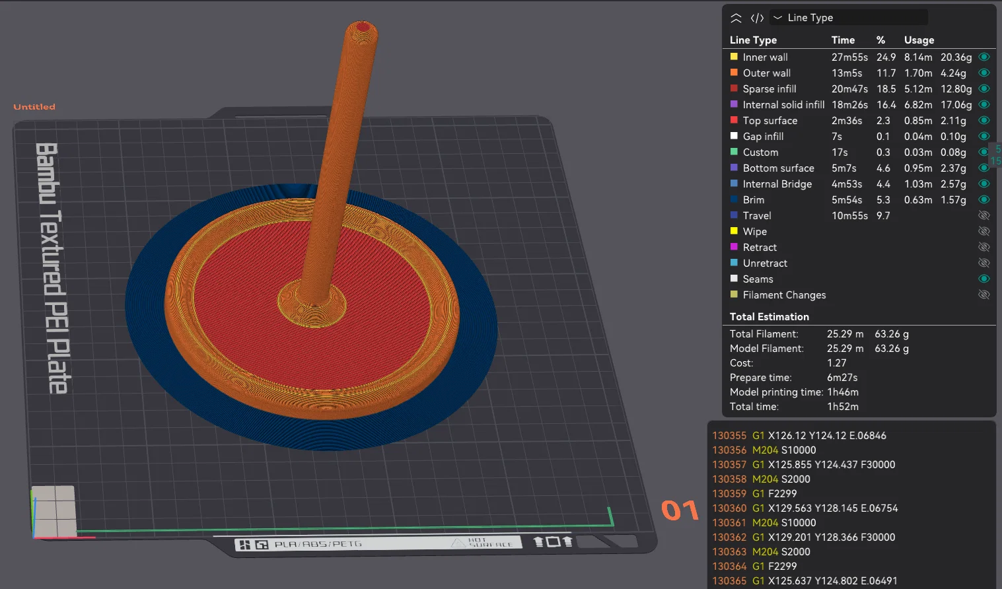Hide the Seams markers
Viewport: 1002px width, 589px height.
pos(984,279)
